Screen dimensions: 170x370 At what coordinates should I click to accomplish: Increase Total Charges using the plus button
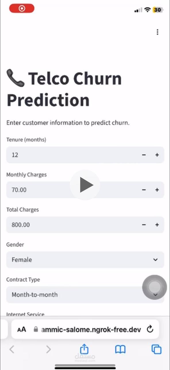pyautogui.click(x=157, y=225)
